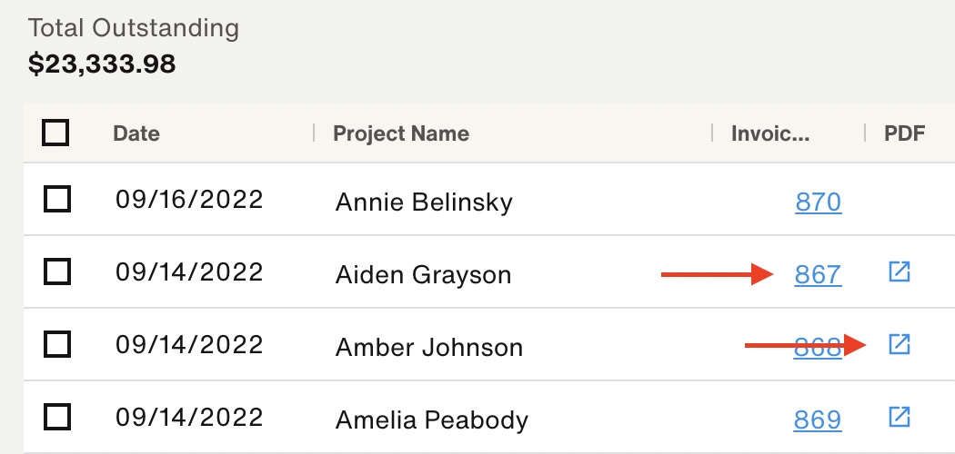Click the 09/16/2022 date cell
Image resolution: width=955 pixels, height=454 pixels.
189,200
